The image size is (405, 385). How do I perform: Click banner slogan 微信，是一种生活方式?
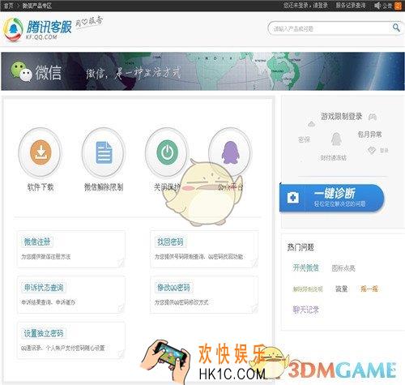(x=133, y=73)
